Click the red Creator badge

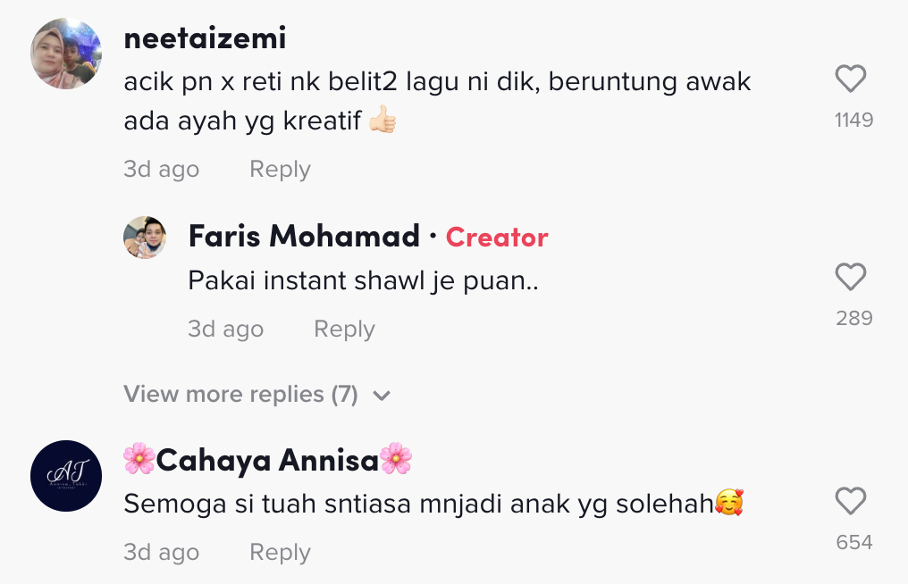pyautogui.click(x=496, y=237)
